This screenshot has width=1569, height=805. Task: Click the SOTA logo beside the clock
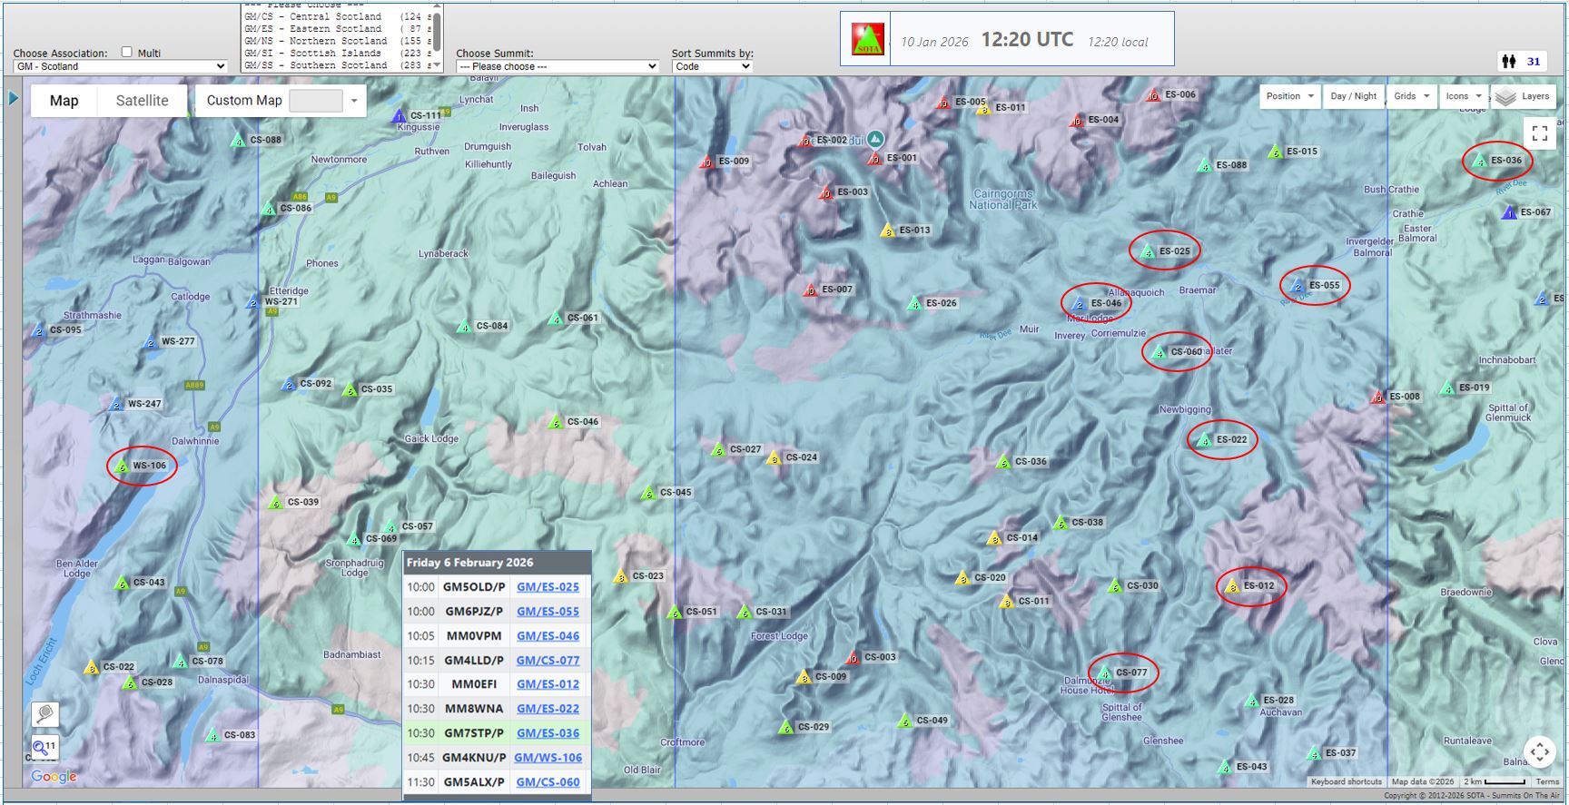866,39
